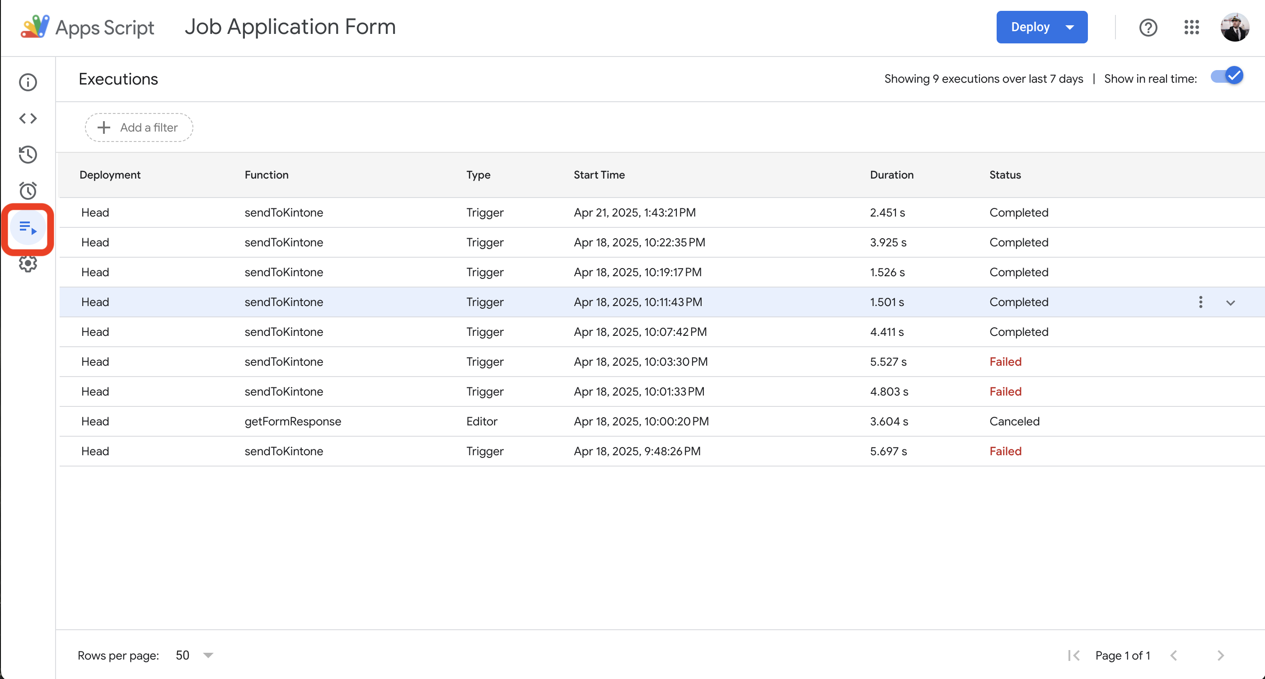The height and width of the screenshot is (679, 1265).
Task: Open the Triggers panel
Action: click(x=28, y=191)
